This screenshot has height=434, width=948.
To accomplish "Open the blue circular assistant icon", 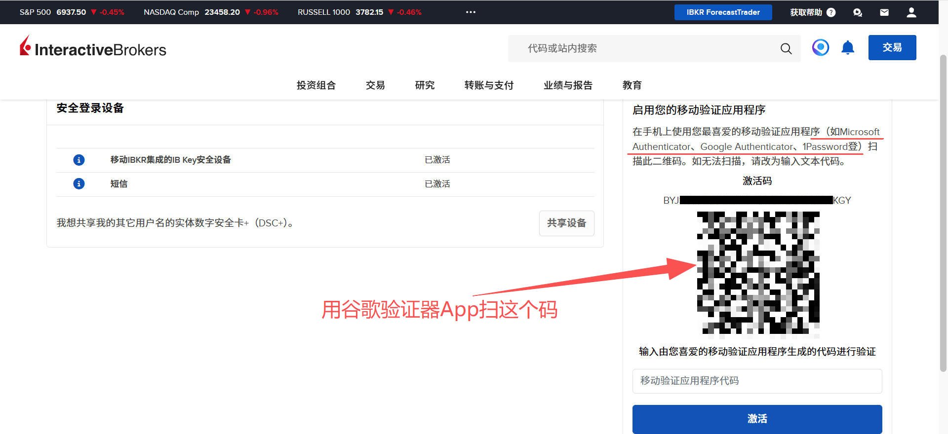I will [x=820, y=47].
